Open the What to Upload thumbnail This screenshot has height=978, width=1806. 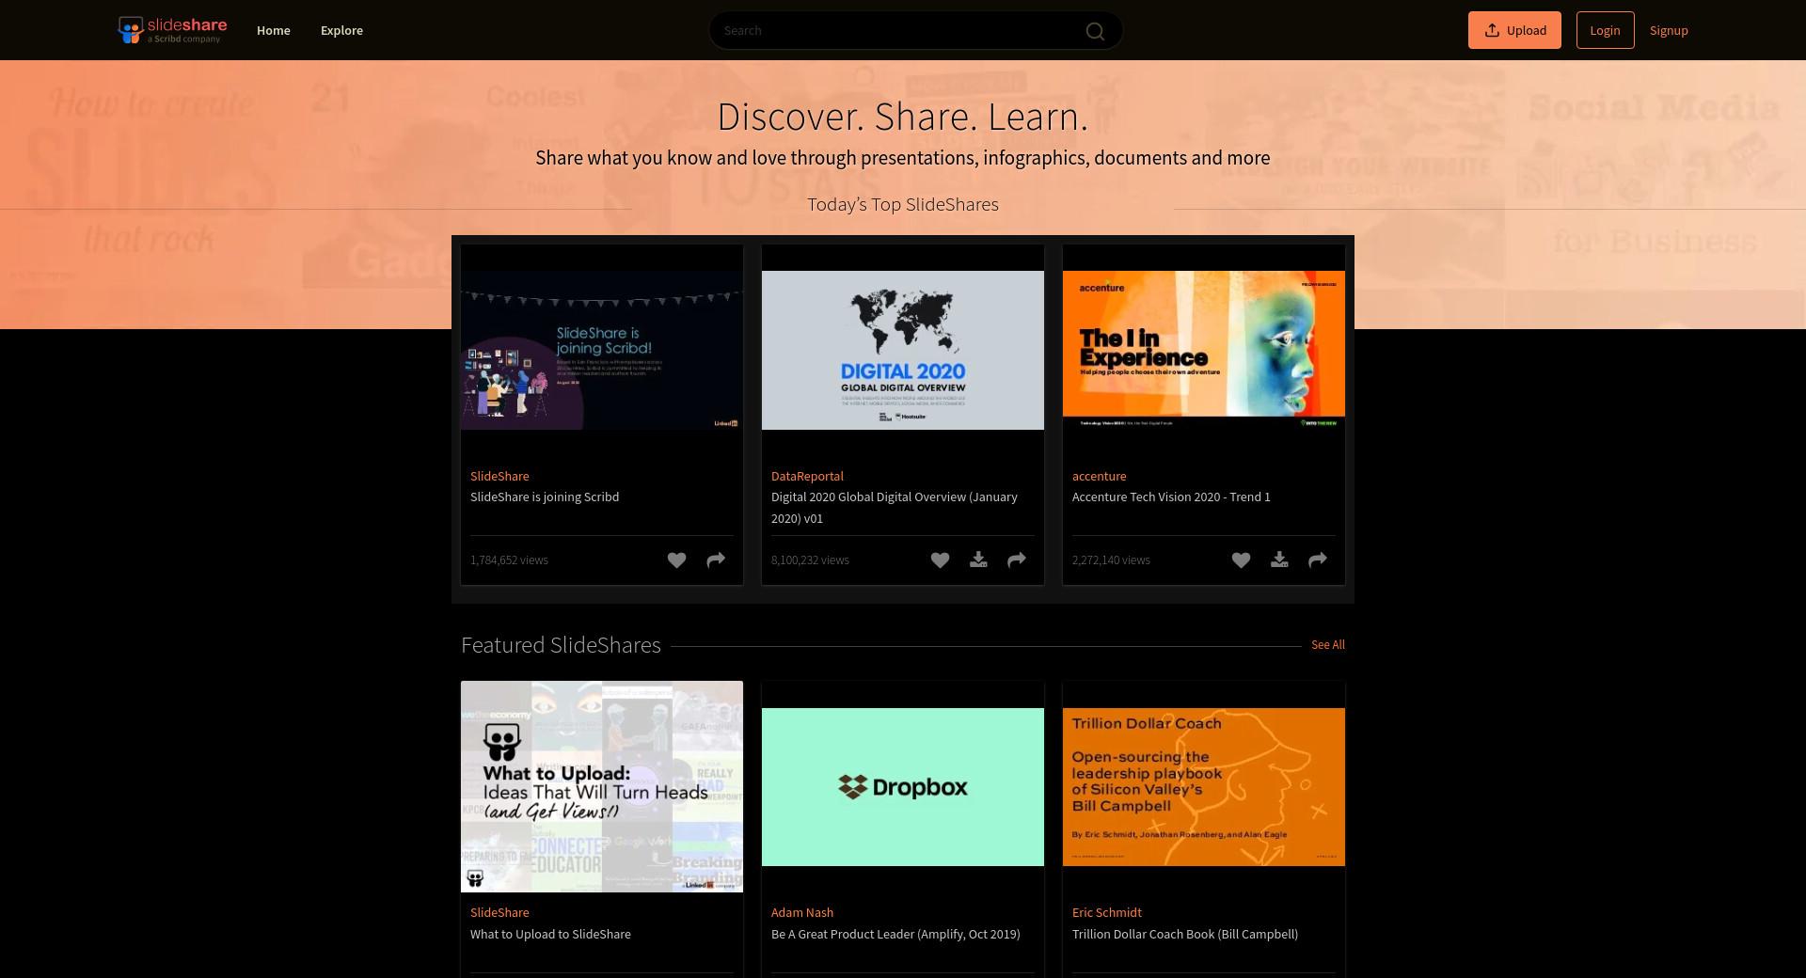coord(602,786)
